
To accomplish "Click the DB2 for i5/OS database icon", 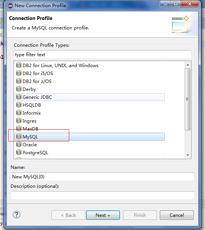I will pos(19,73).
